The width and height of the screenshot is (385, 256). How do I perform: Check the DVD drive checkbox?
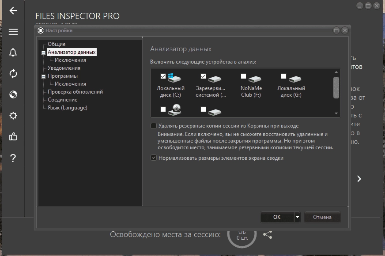(163, 109)
